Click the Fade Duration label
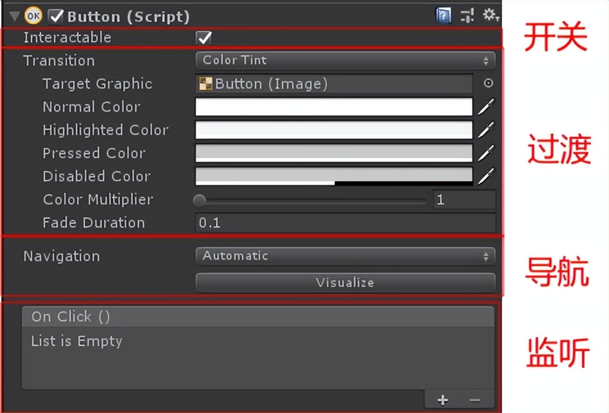The width and height of the screenshot is (609, 413). click(93, 223)
